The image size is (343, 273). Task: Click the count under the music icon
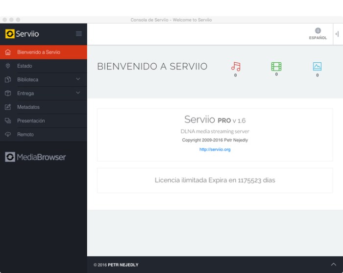point(235,75)
